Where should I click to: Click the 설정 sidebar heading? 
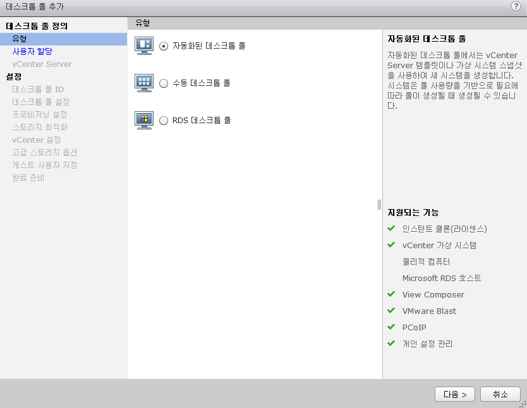pyautogui.click(x=14, y=76)
